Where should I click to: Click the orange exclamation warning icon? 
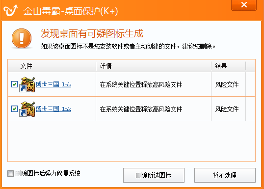[x=22, y=38]
